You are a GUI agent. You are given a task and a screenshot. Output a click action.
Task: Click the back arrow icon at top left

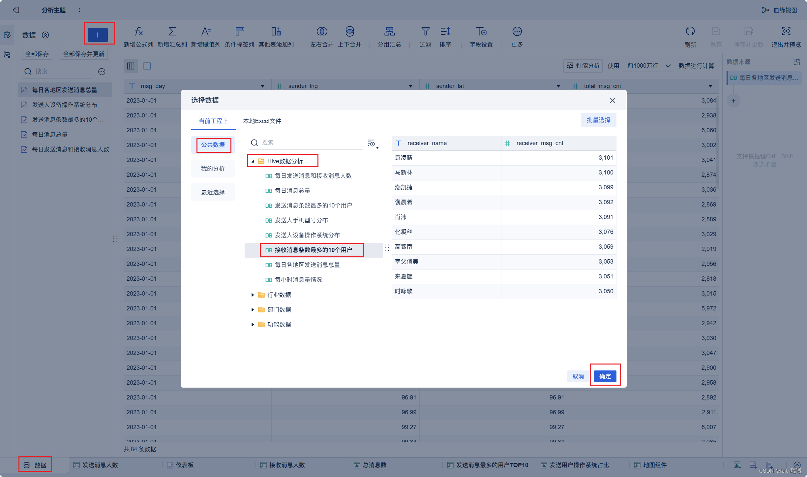click(16, 10)
